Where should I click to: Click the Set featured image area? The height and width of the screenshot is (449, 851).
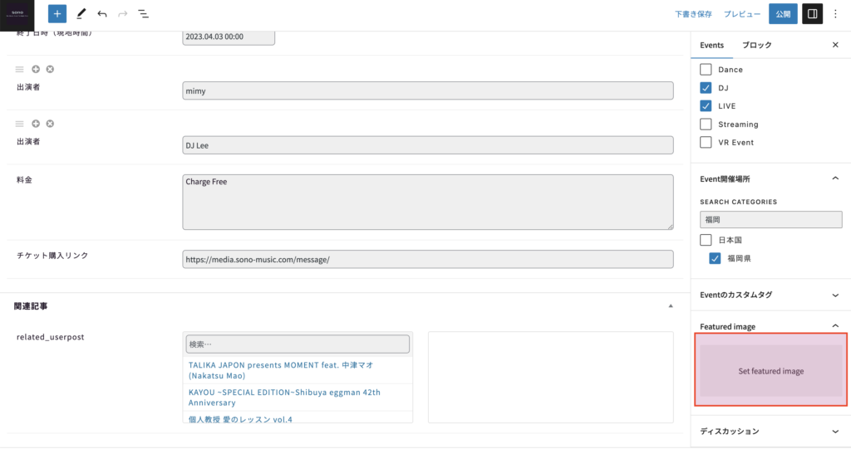pos(770,371)
